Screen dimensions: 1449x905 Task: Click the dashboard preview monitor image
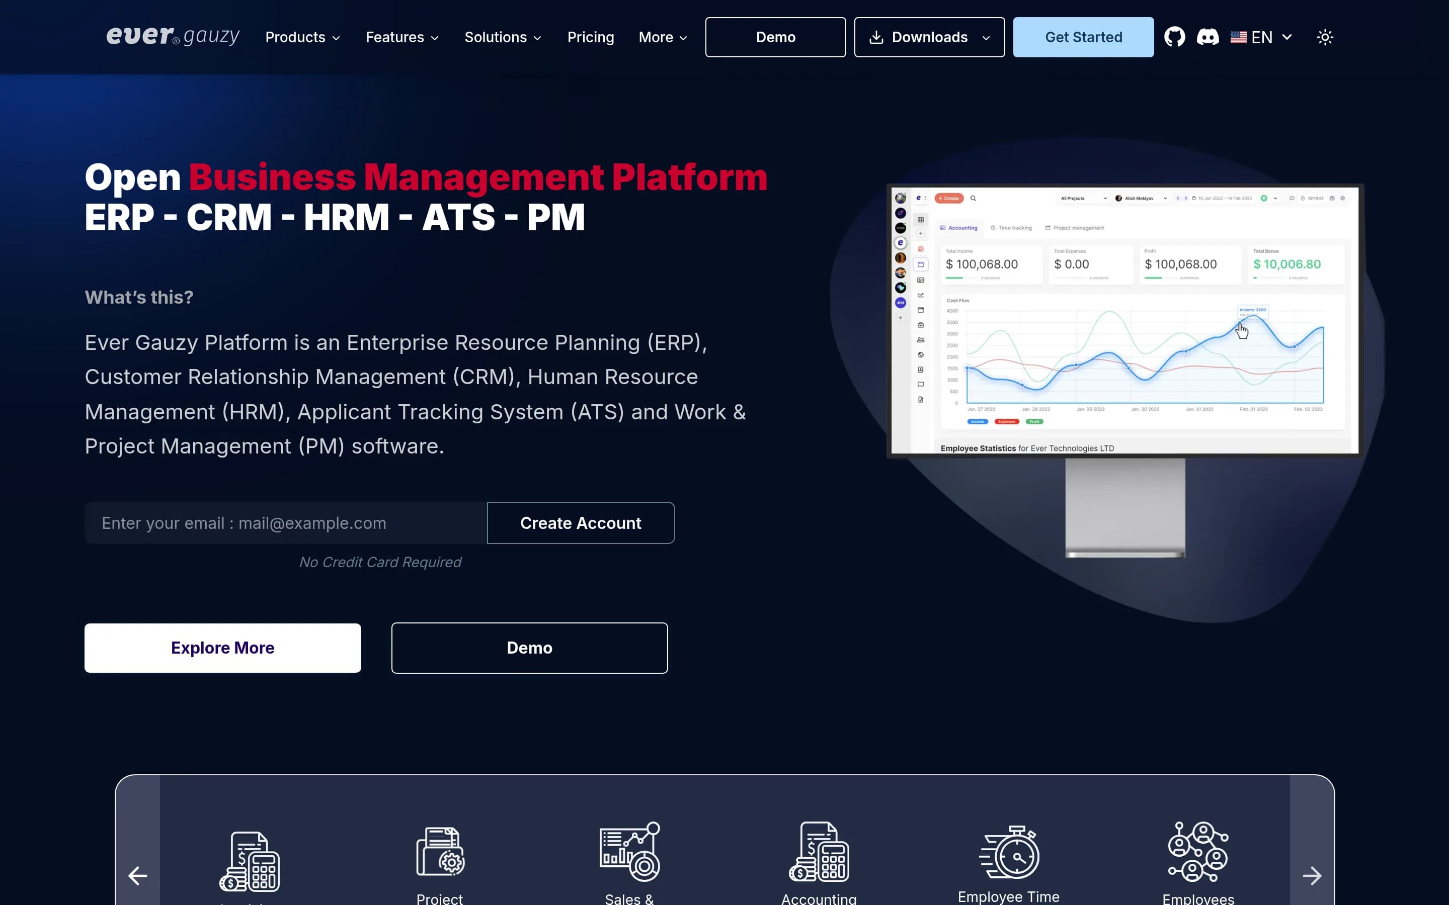coord(1124,371)
